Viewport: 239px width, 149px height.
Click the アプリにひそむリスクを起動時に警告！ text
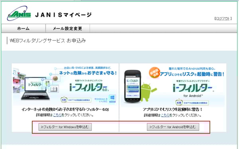click(x=172, y=109)
